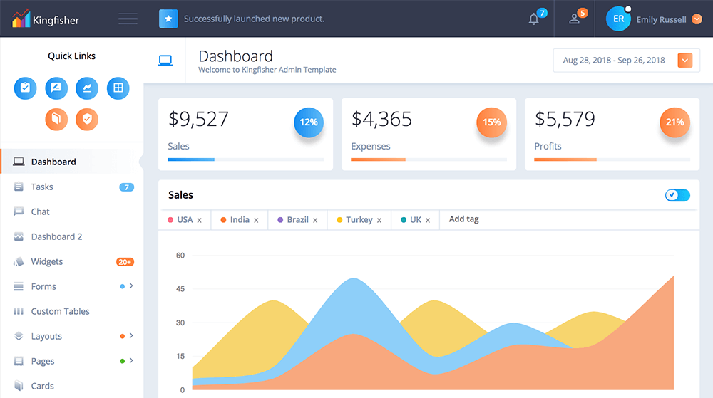Toggle the Sales chart switch

677,195
